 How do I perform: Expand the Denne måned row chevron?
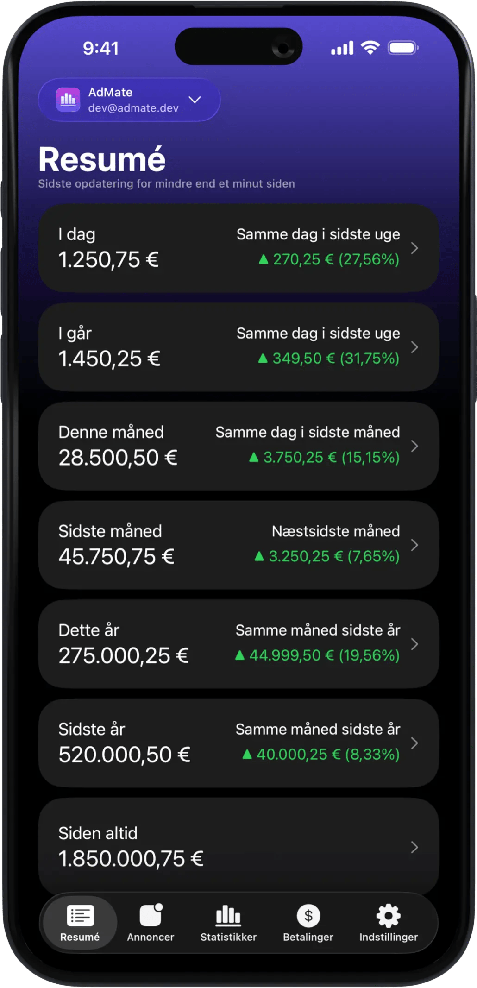(x=414, y=446)
